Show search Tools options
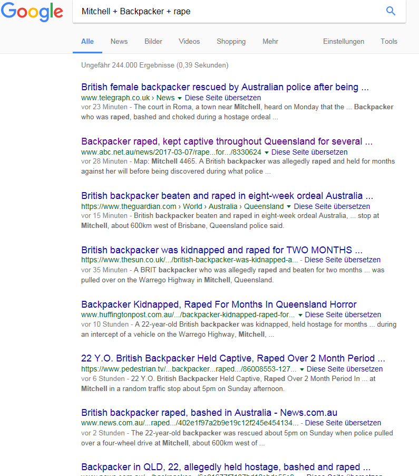 pyautogui.click(x=389, y=41)
